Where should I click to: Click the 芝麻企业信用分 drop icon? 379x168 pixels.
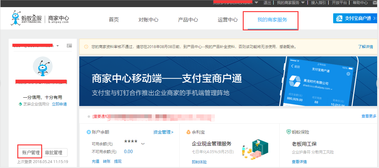tap(20, 104)
